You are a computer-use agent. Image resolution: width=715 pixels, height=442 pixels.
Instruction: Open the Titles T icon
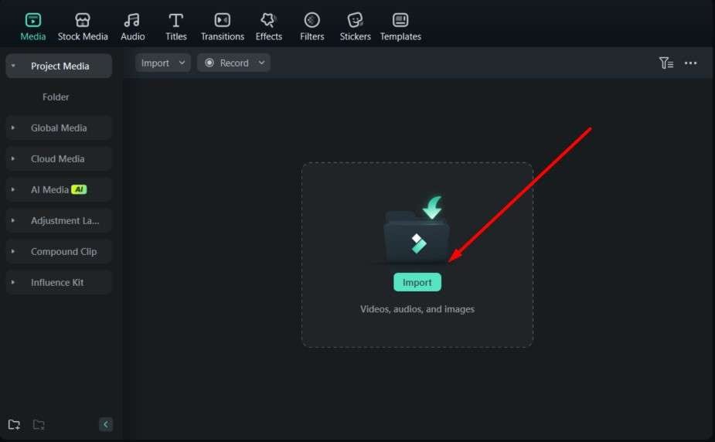[176, 20]
